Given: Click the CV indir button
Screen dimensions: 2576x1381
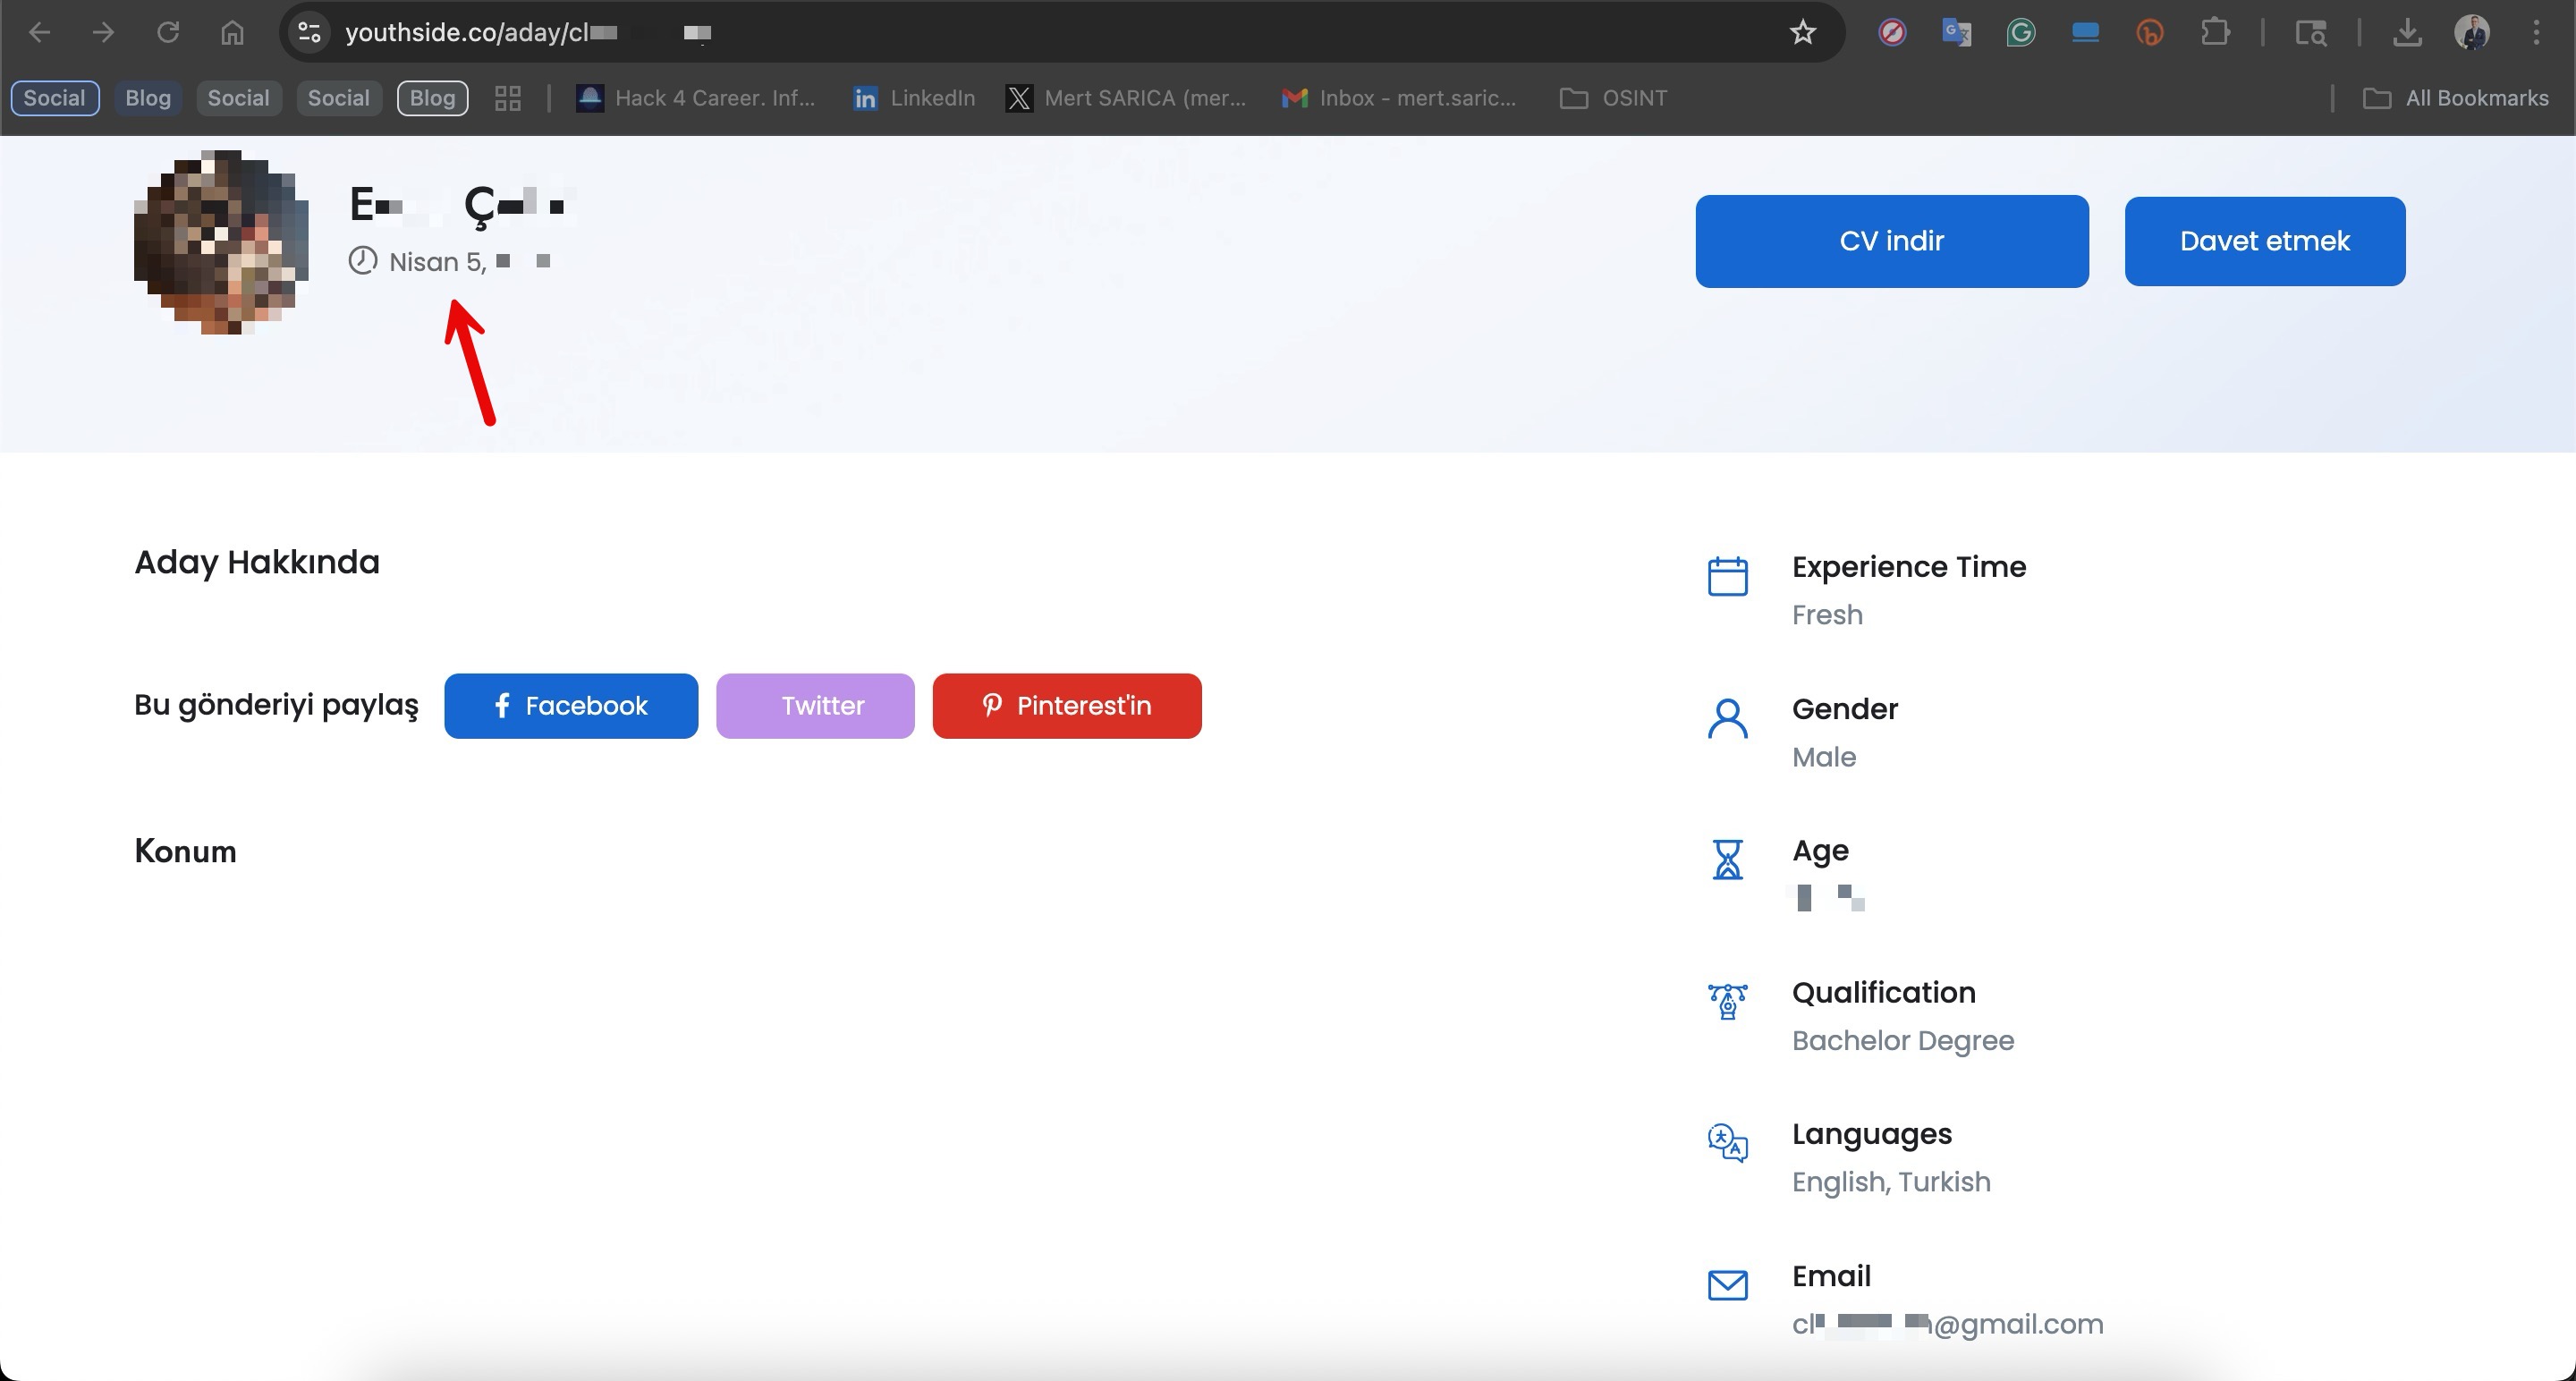Looking at the screenshot, I should [x=1891, y=241].
